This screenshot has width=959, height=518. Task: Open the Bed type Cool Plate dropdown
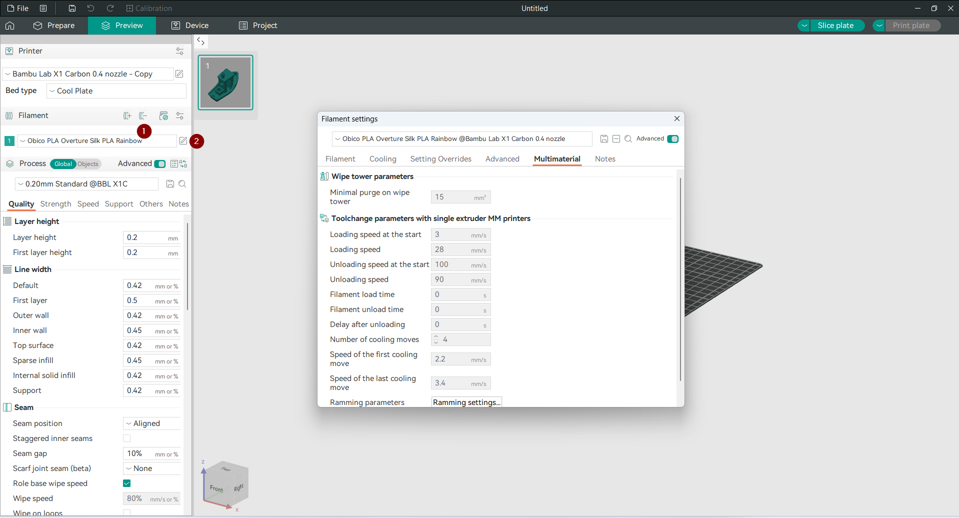(x=116, y=91)
